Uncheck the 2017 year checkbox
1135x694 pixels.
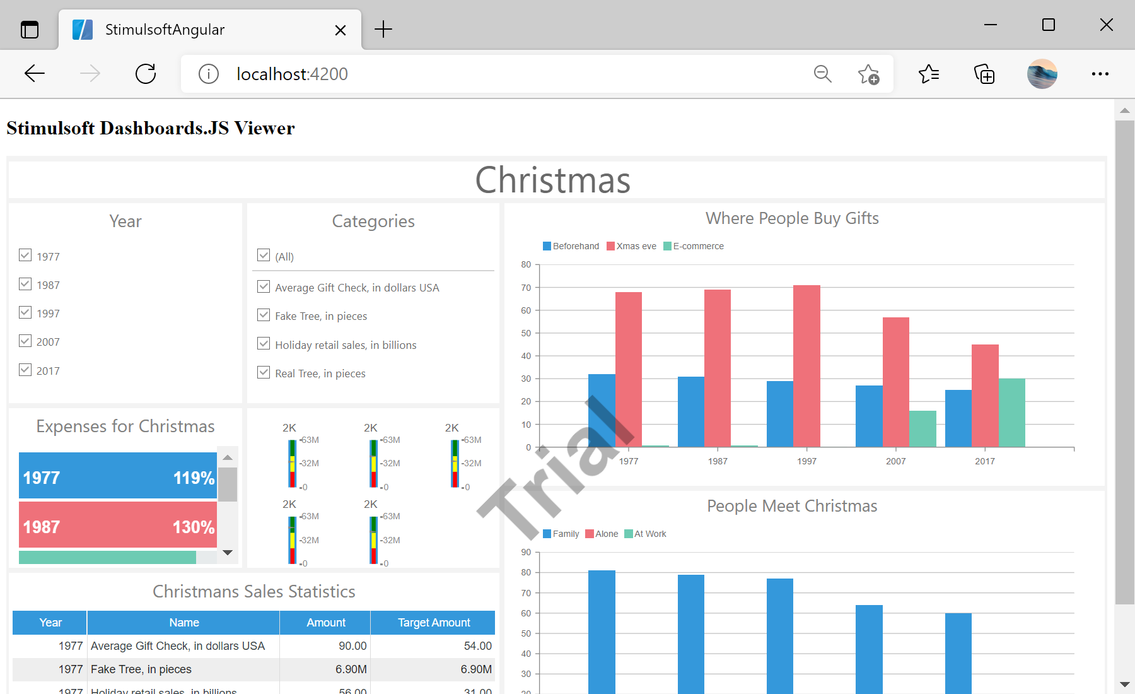point(25,370)
